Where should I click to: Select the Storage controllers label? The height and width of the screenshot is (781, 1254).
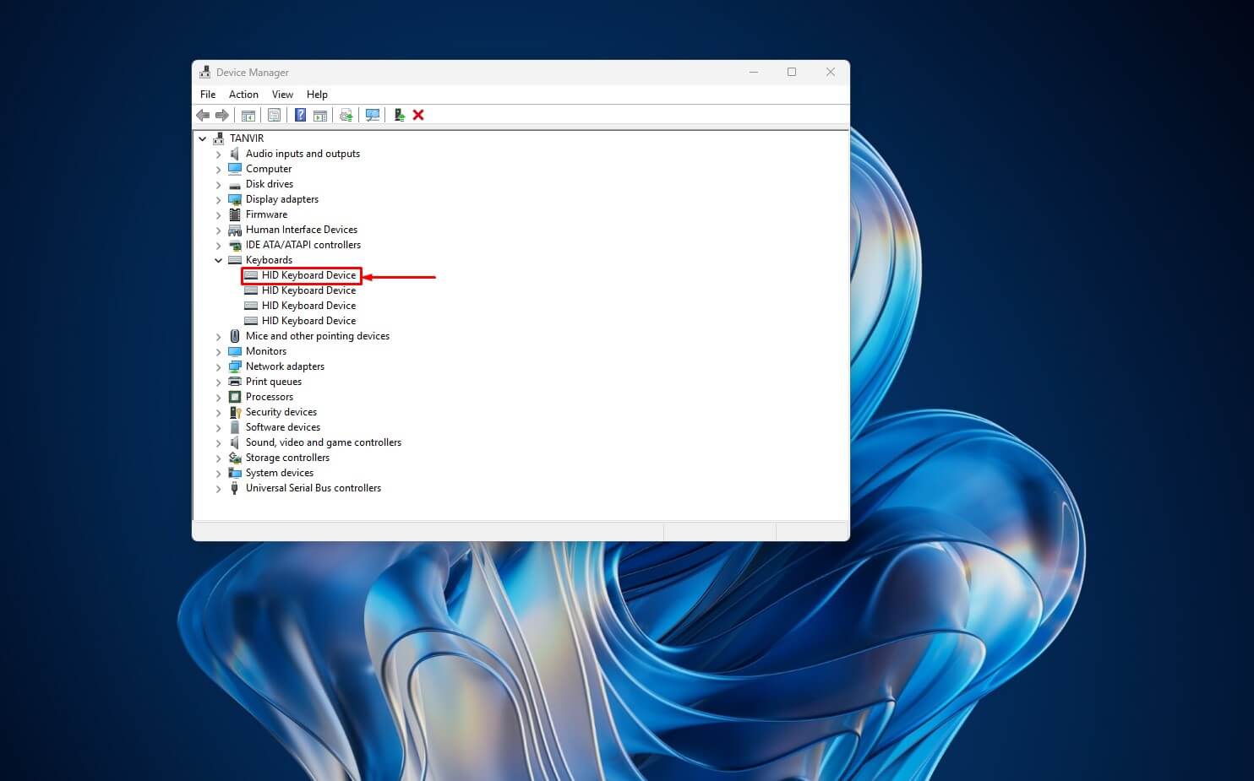coord(287,458)
